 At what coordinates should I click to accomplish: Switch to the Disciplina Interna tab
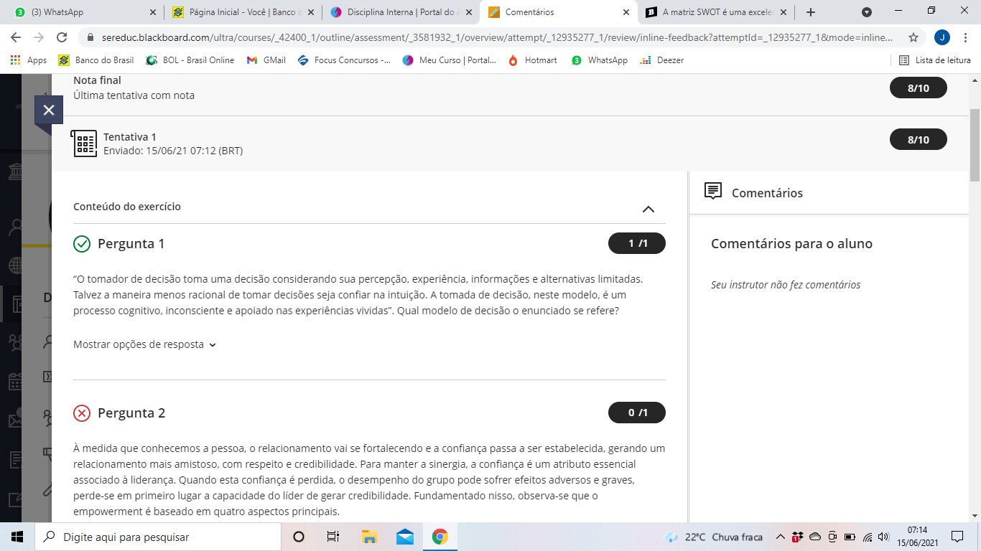pos(399,12)
